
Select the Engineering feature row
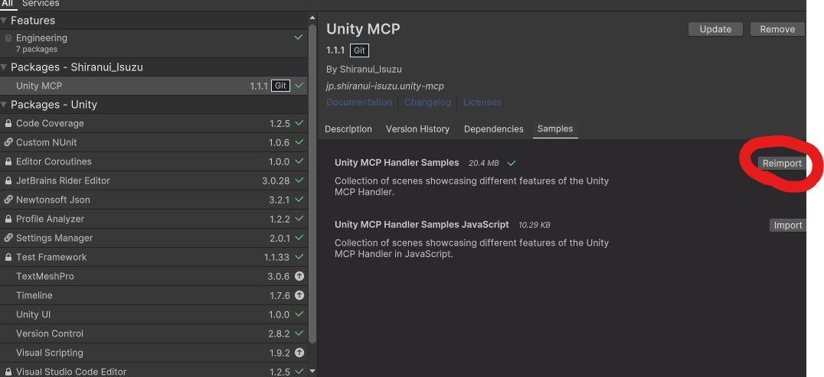click(153, 43)
